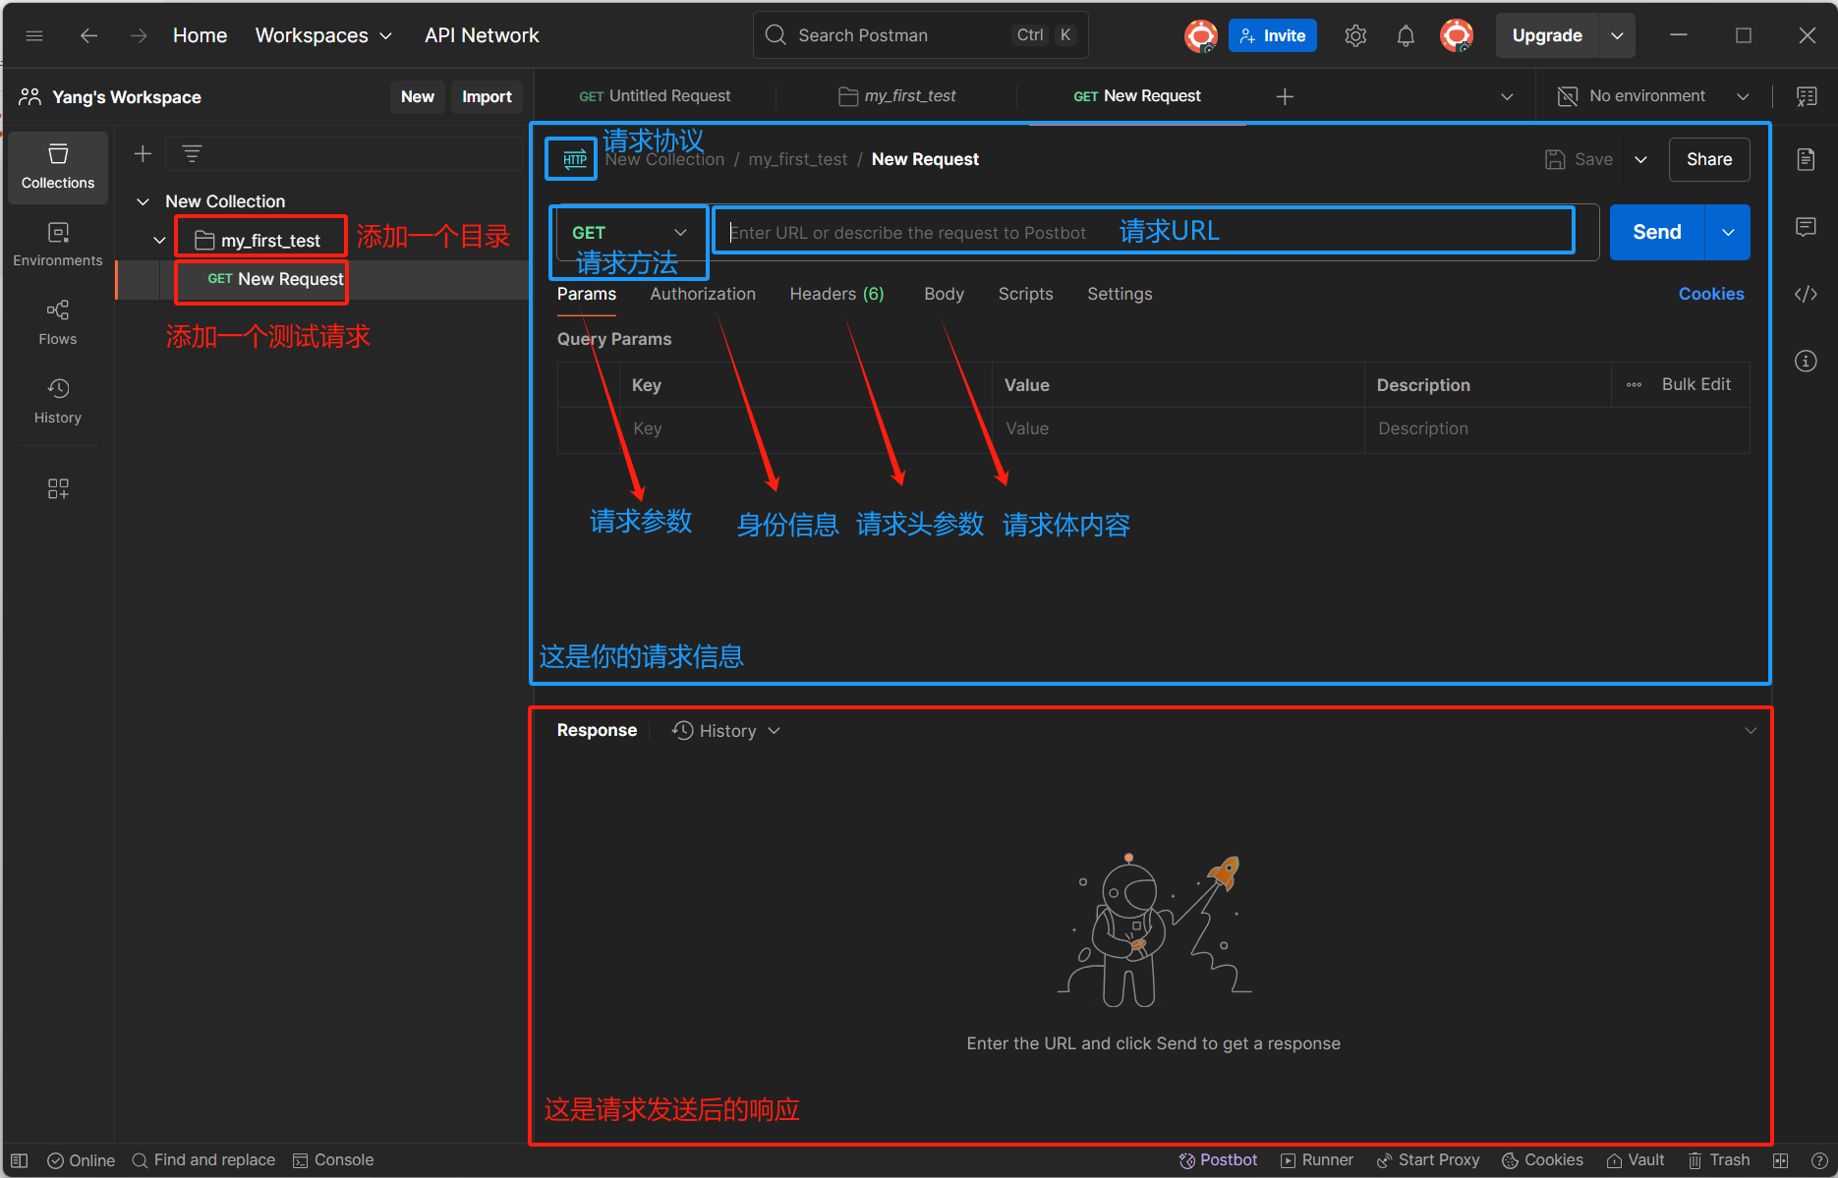Open the Upgrade dropdown arrow

1617,35
